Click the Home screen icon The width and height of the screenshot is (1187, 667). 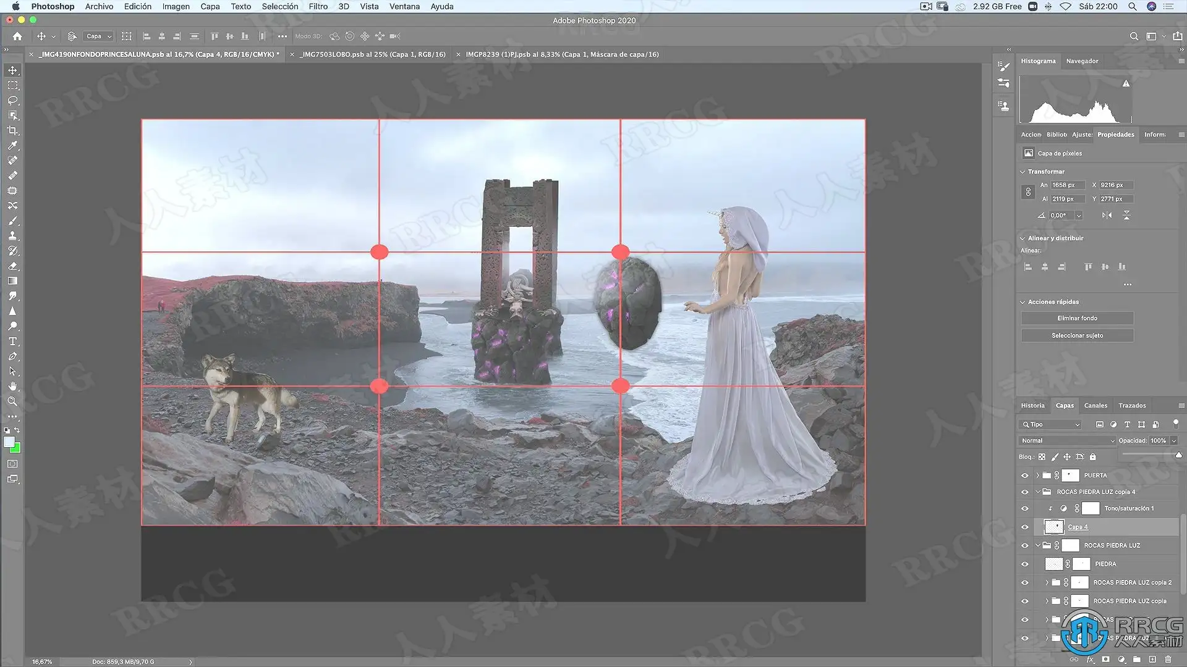click(x=17, y=36)
